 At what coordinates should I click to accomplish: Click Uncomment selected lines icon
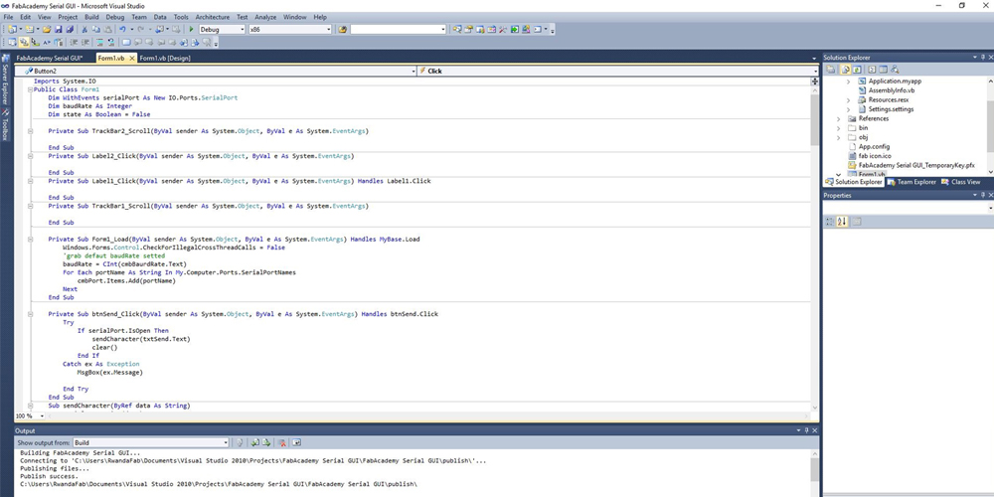click(x=111, y=43)
